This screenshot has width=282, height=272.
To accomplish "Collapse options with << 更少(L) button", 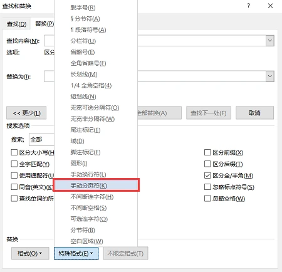I will (26, 113).
